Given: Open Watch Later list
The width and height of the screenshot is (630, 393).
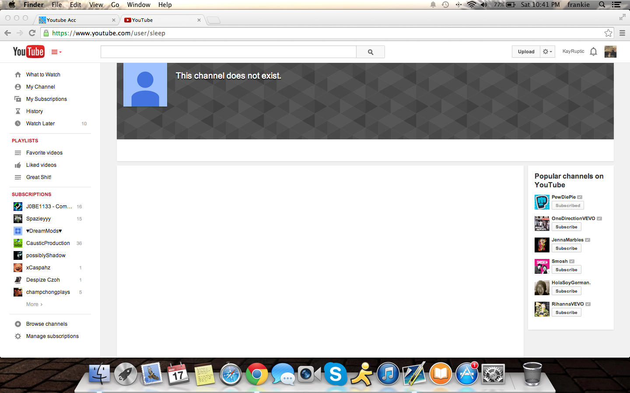Looking at the screenshot, I should click(x=40, y=124).
